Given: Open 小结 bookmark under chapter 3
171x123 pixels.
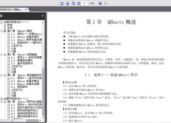Looking at the screenshot, I should click(13, 93).
